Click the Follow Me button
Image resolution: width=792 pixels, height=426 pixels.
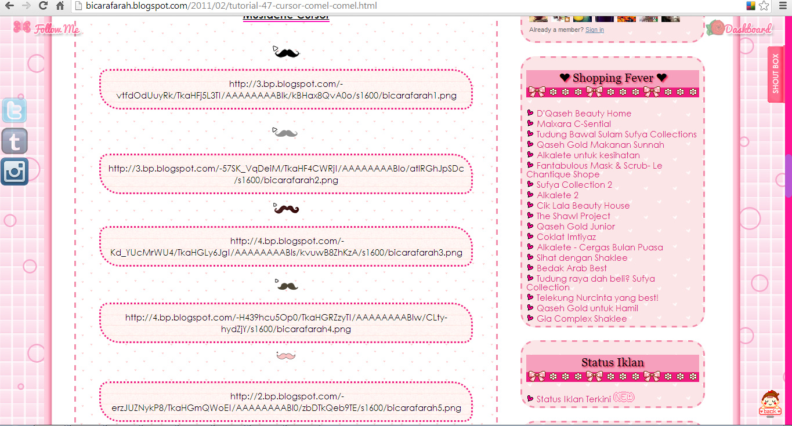(x=47, y=28)
